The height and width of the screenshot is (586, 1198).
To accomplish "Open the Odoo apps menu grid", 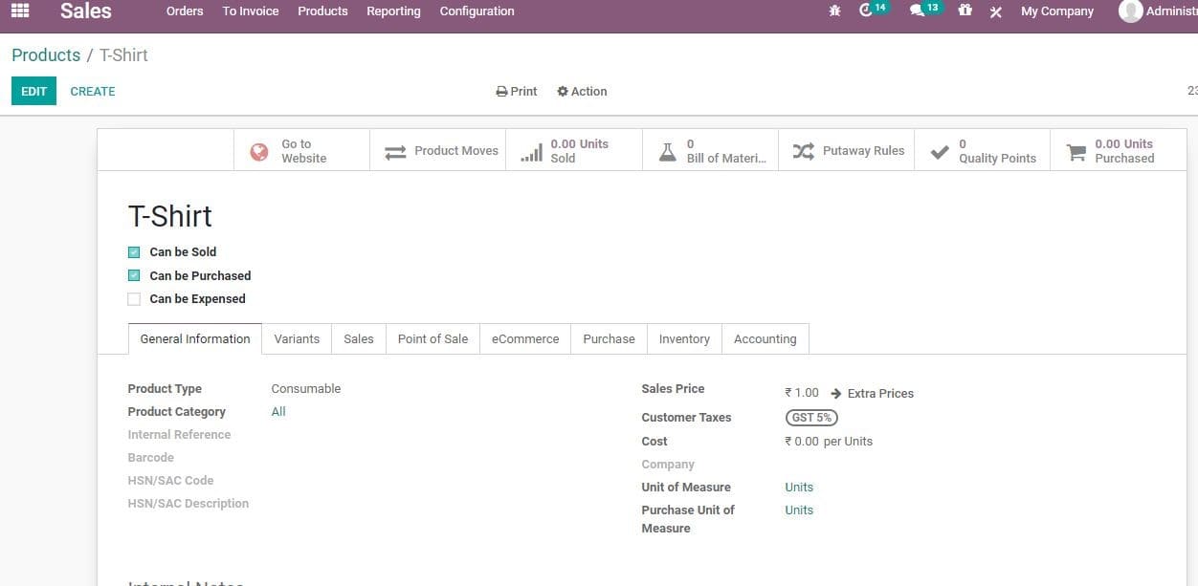I will point(18,11).
